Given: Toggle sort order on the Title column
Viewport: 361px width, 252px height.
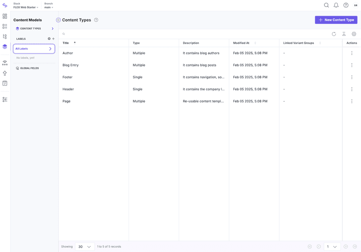Looking at the screenshot, I should 74,42.
